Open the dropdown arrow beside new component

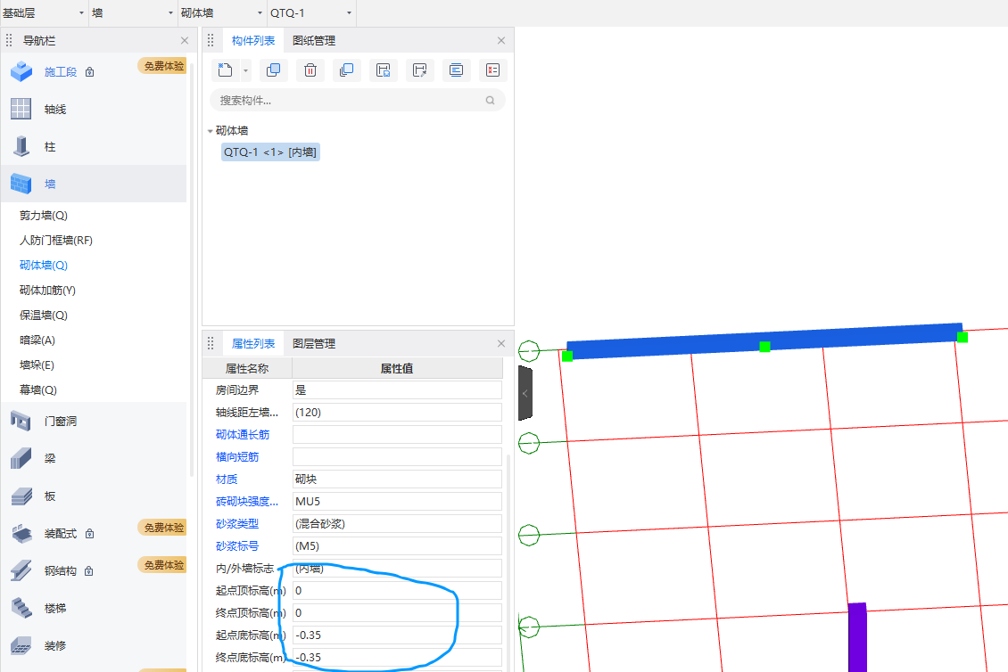pyautogui.click(x=245, y=70)
